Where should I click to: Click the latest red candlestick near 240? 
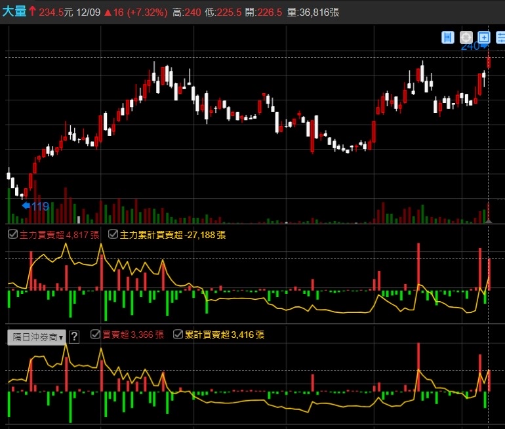point(489,62)
